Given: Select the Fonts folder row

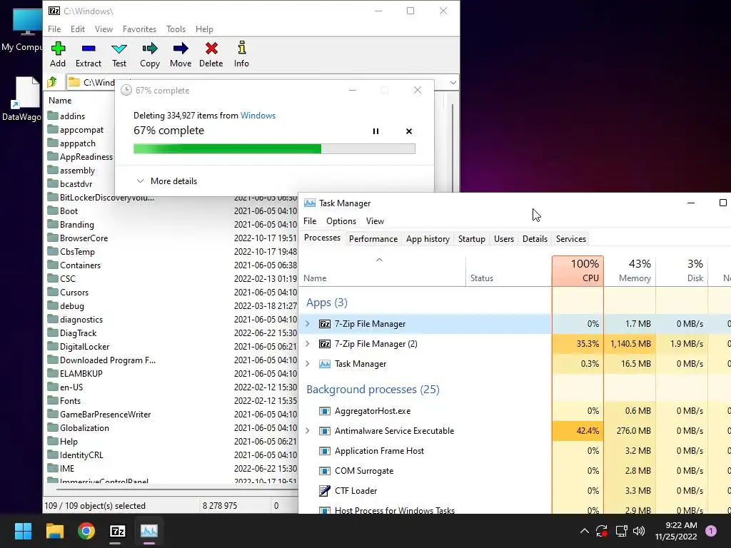Looking at the screenshot, I should coord(171,401).
